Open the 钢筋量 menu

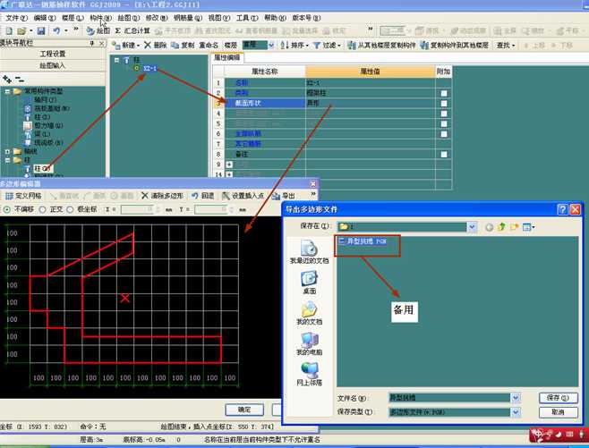tap(188, 18)
